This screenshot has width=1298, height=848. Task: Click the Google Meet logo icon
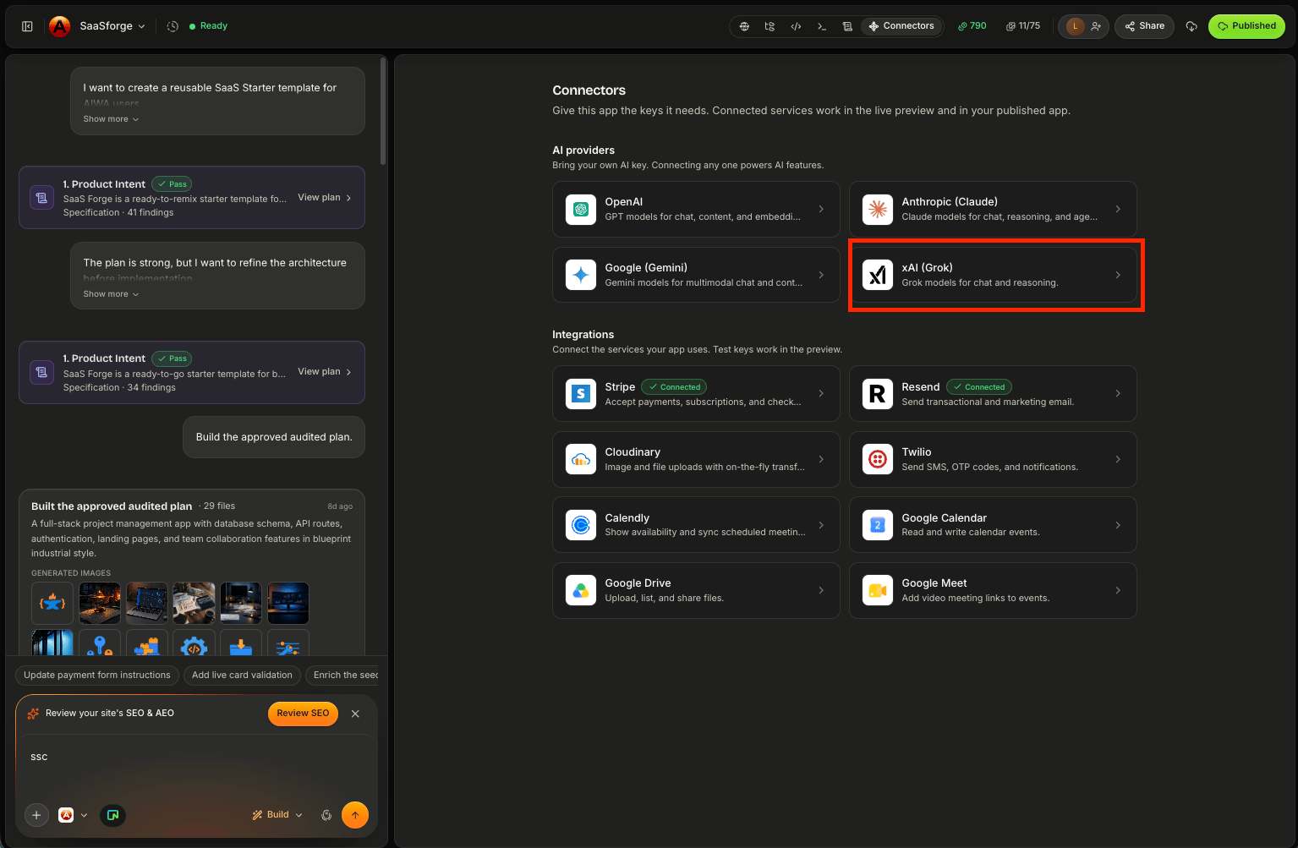[x=878, y=590]
